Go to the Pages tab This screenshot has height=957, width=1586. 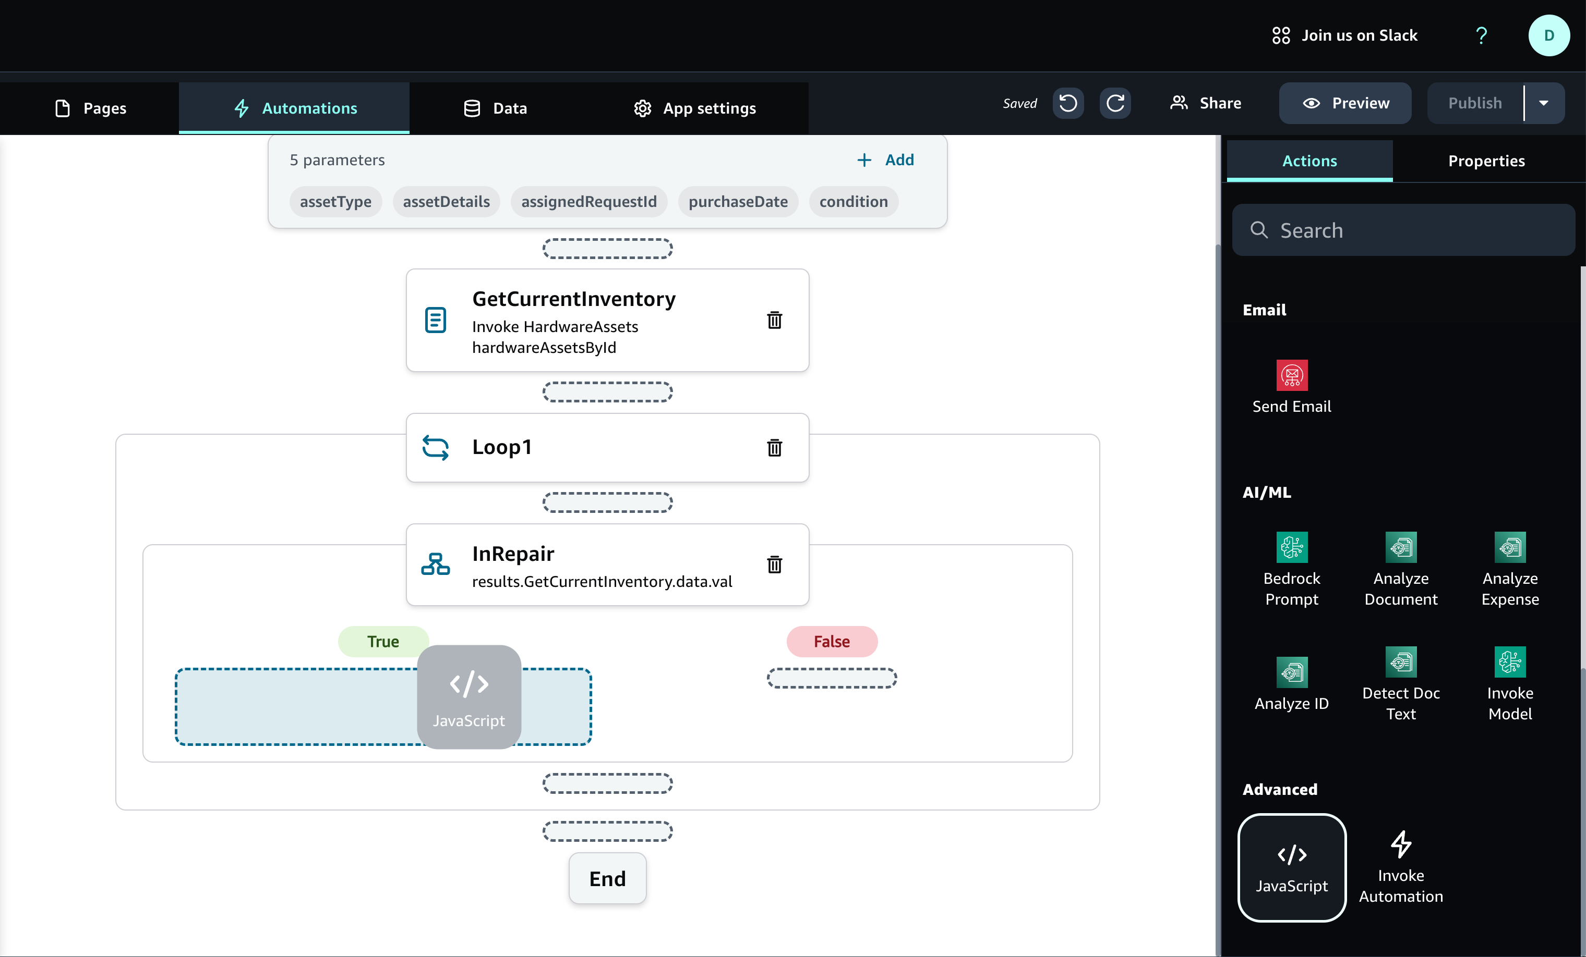click(x=90, y=108)
